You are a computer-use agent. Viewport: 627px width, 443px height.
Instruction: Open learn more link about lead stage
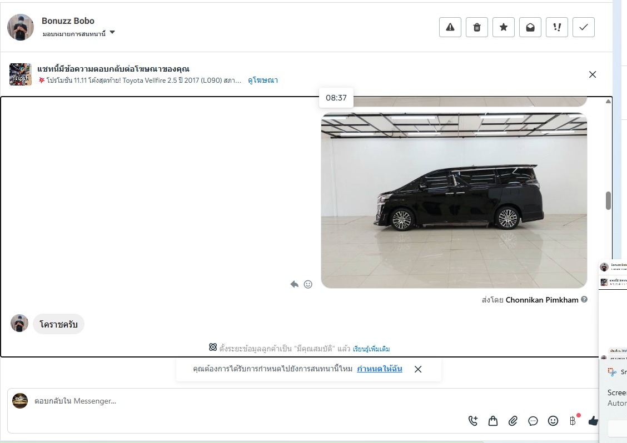[x=371, y=349]
